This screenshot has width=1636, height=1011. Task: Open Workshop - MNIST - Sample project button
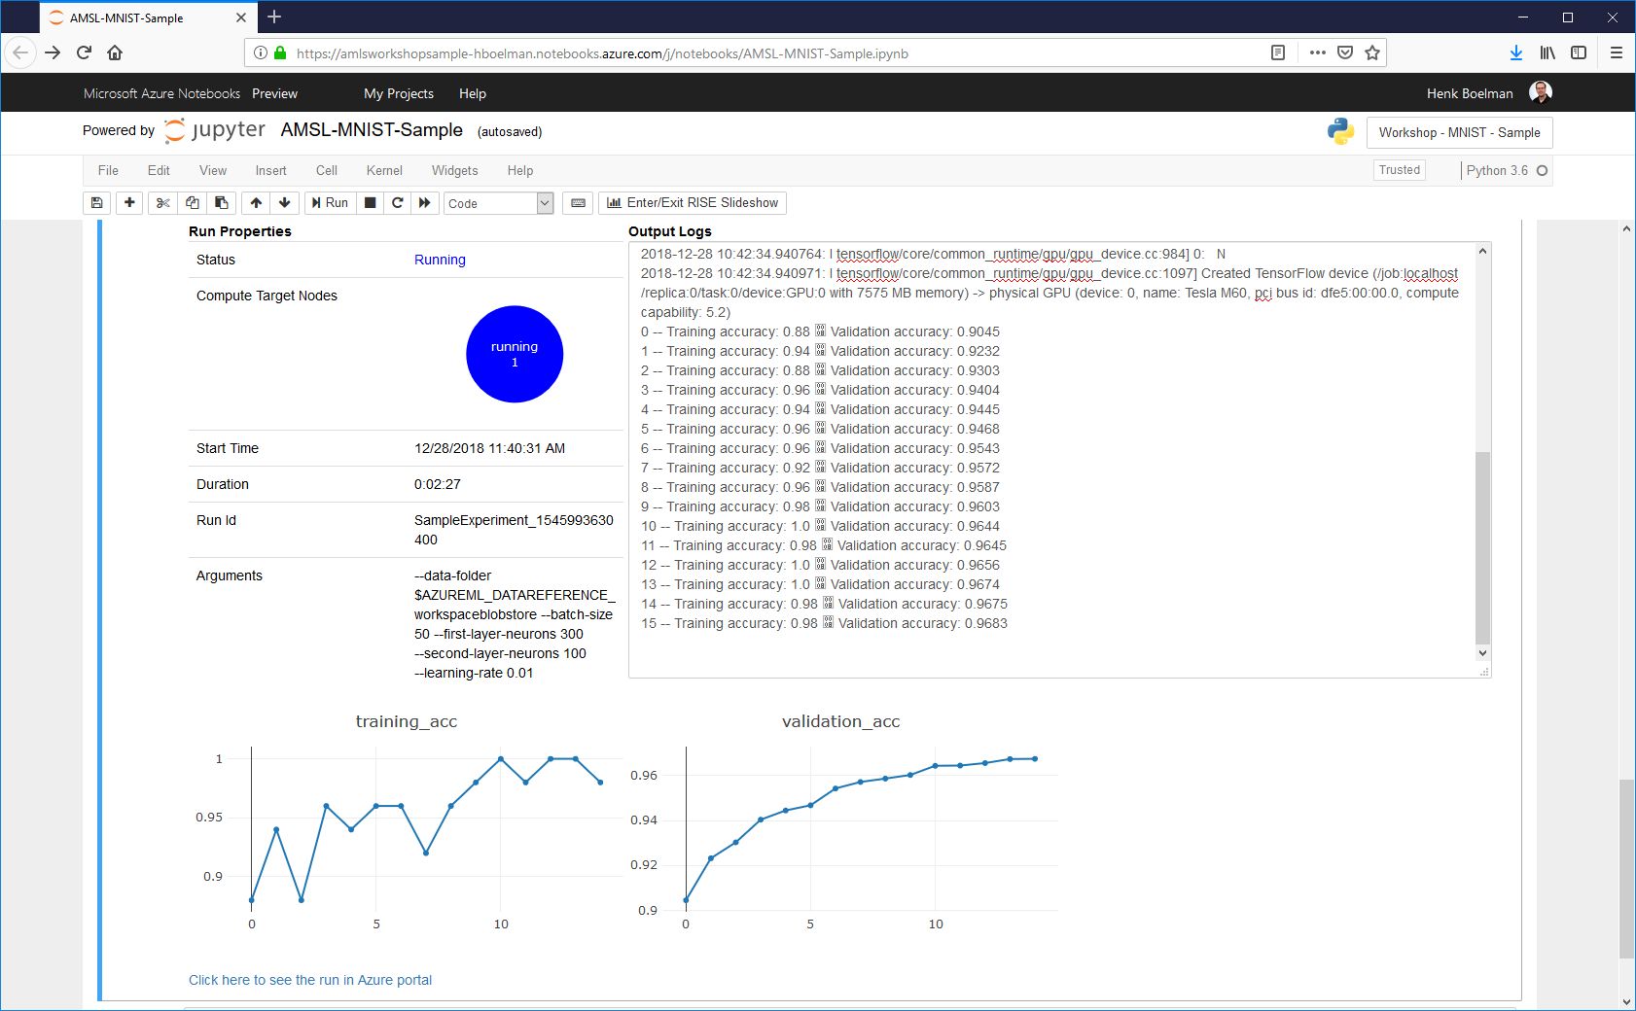click(x=1459, y=132)
